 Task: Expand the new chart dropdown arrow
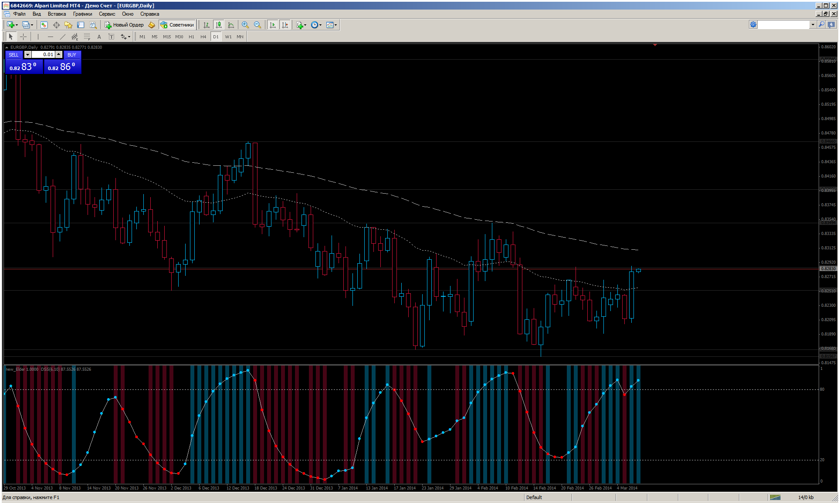click(17, 25)
